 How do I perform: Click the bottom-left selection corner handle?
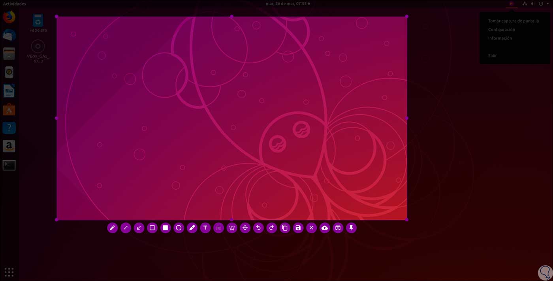[x=56, y=220]
